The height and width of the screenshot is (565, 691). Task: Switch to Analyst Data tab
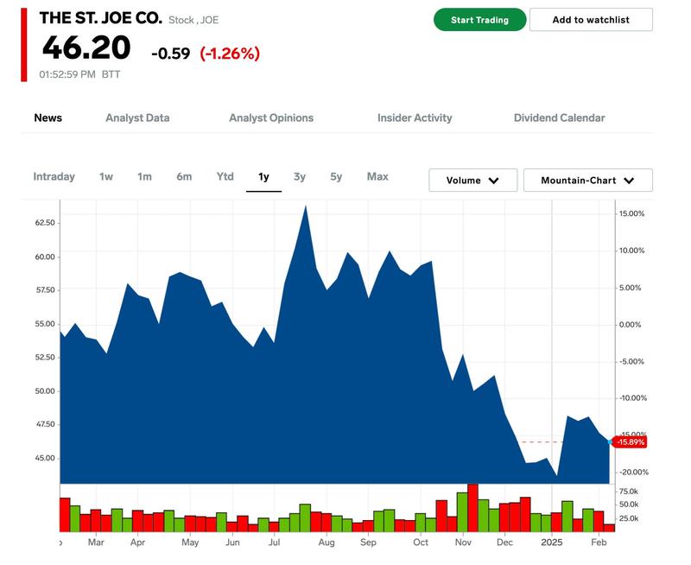click(x=137, y=117)
